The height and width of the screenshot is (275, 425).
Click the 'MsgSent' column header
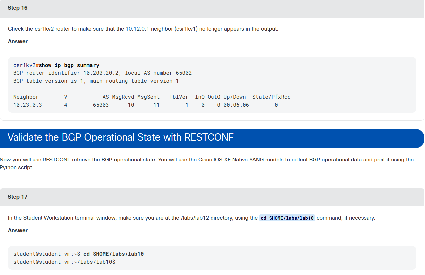point(148,97)
